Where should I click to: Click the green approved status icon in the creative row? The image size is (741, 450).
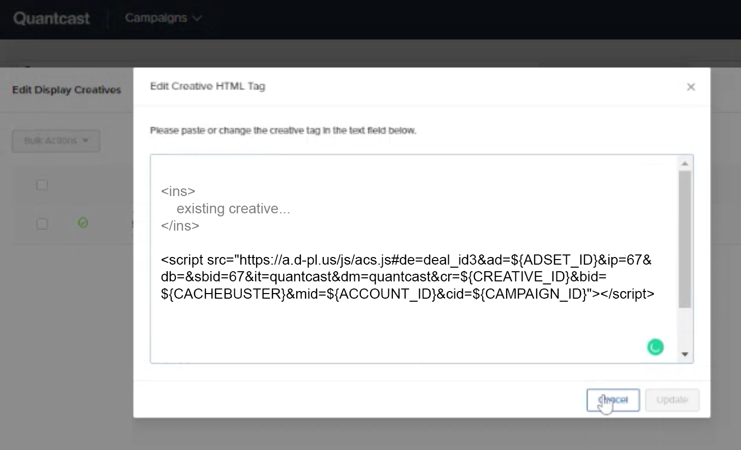tap(82, 223)
